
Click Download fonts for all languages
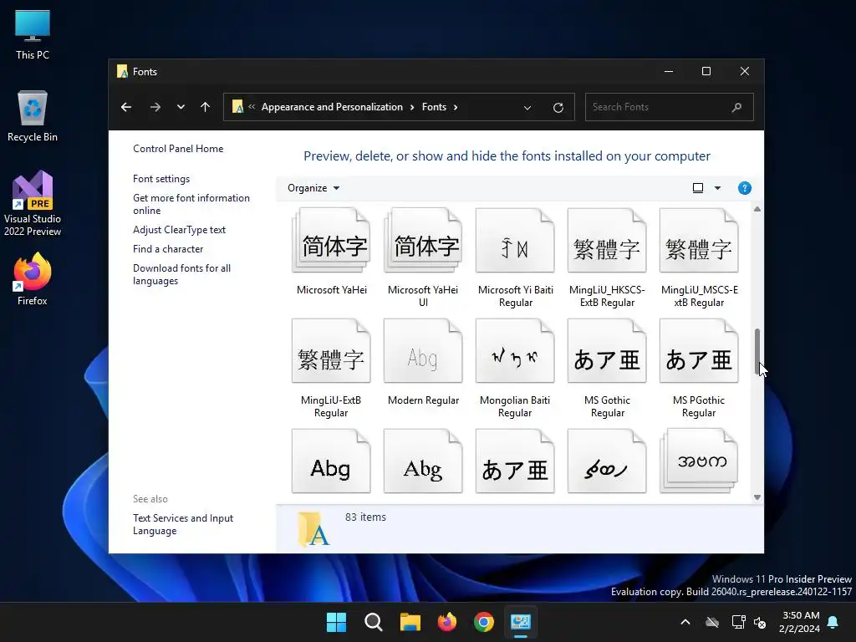click(181, 274)
